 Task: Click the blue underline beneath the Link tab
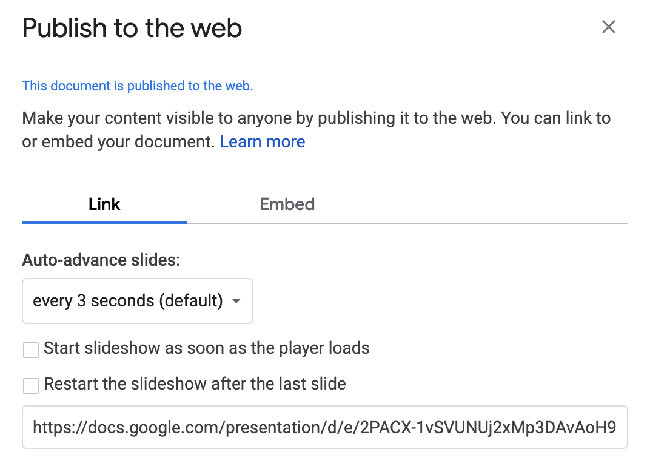point(104,223)
